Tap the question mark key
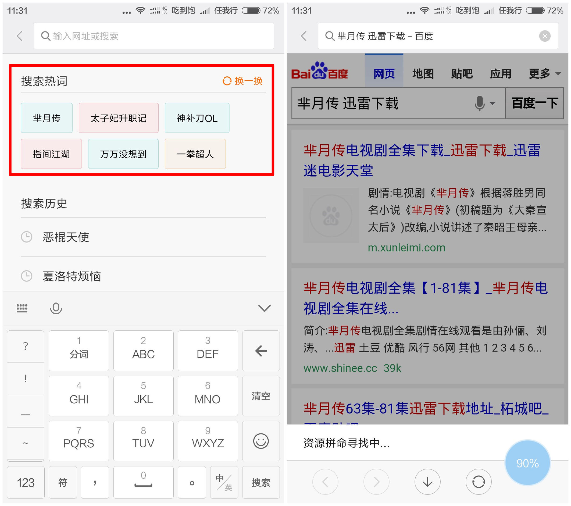Viewport: 571px width, 506px height. click(x=26, y=347)
